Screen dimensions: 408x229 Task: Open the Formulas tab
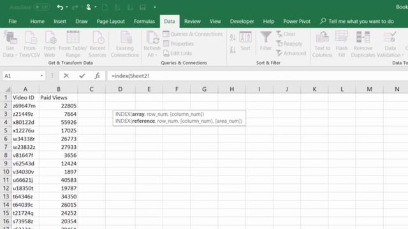(x=144, y=21)
